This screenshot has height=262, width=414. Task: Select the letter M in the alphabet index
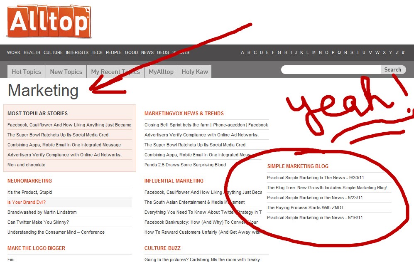[x=314, y=52]
